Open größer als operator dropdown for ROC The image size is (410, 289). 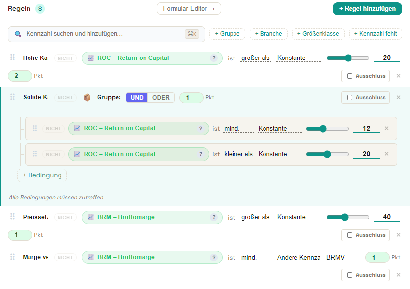(x=256, y=58)
